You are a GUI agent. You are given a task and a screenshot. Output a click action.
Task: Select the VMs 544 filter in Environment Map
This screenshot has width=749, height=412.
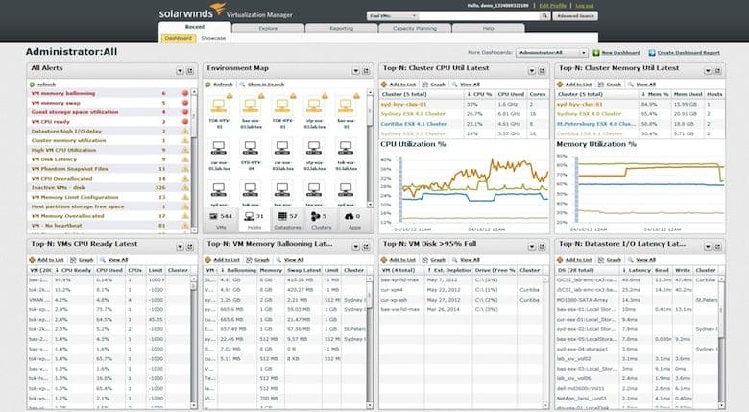[x=221, y=220]
